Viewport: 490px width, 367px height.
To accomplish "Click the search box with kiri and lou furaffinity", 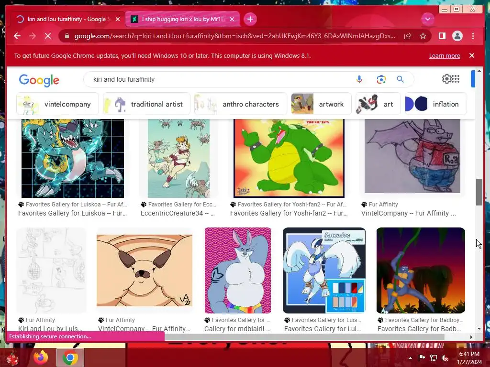I will (x=219, y=80).
